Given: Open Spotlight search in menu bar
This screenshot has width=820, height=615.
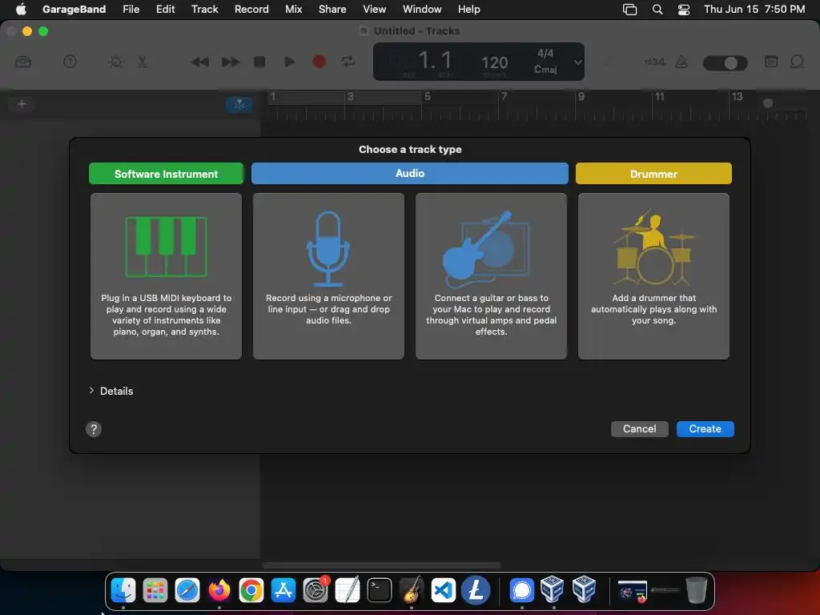Looking at the screenshot, I should click(657, 9).
